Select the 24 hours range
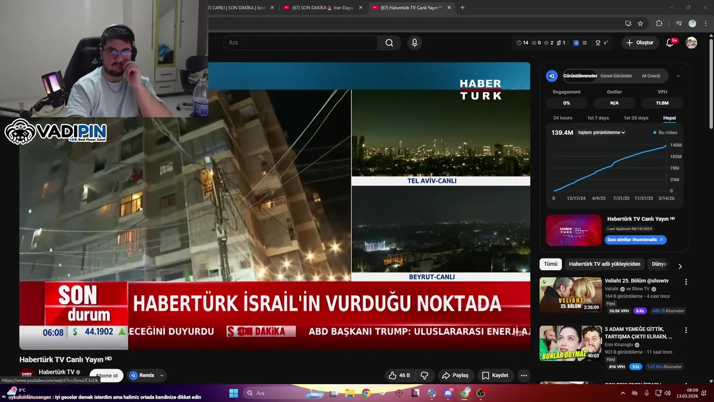 (562, 118)
